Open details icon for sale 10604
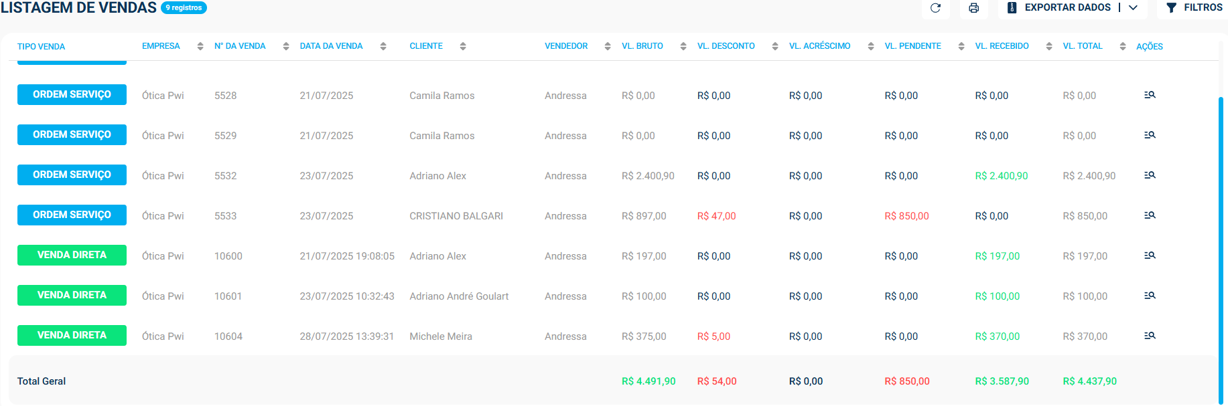The image size is (1228, 406). [1150, 336]
